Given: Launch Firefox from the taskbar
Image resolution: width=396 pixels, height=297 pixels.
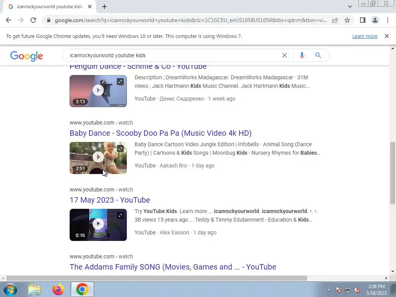Looking at the screenshot, I should click(x=58, y=289).
